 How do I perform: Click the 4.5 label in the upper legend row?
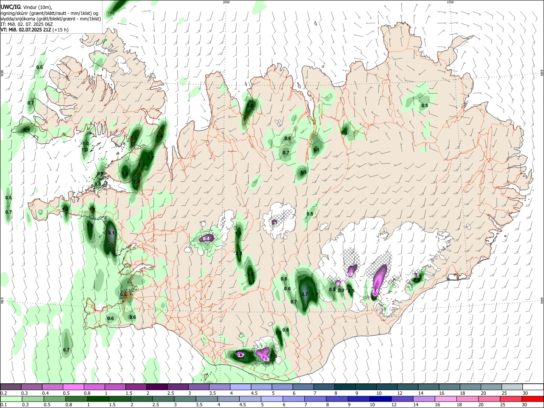pyautogui.click(x=254, y=393)
